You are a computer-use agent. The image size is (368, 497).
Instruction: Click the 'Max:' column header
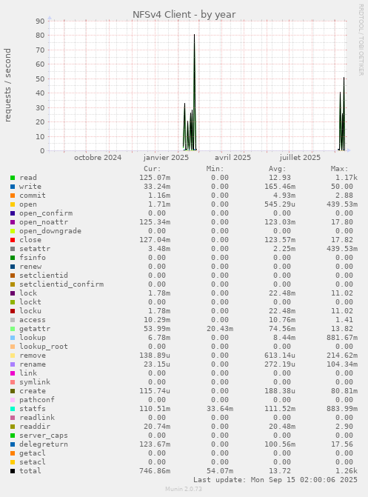(x=339, y=169)
